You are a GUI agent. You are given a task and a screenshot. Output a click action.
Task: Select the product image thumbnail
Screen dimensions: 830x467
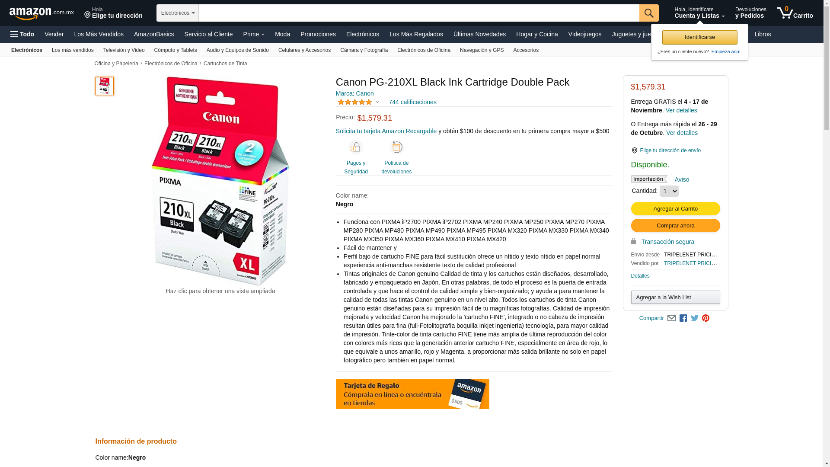[105, 86]
